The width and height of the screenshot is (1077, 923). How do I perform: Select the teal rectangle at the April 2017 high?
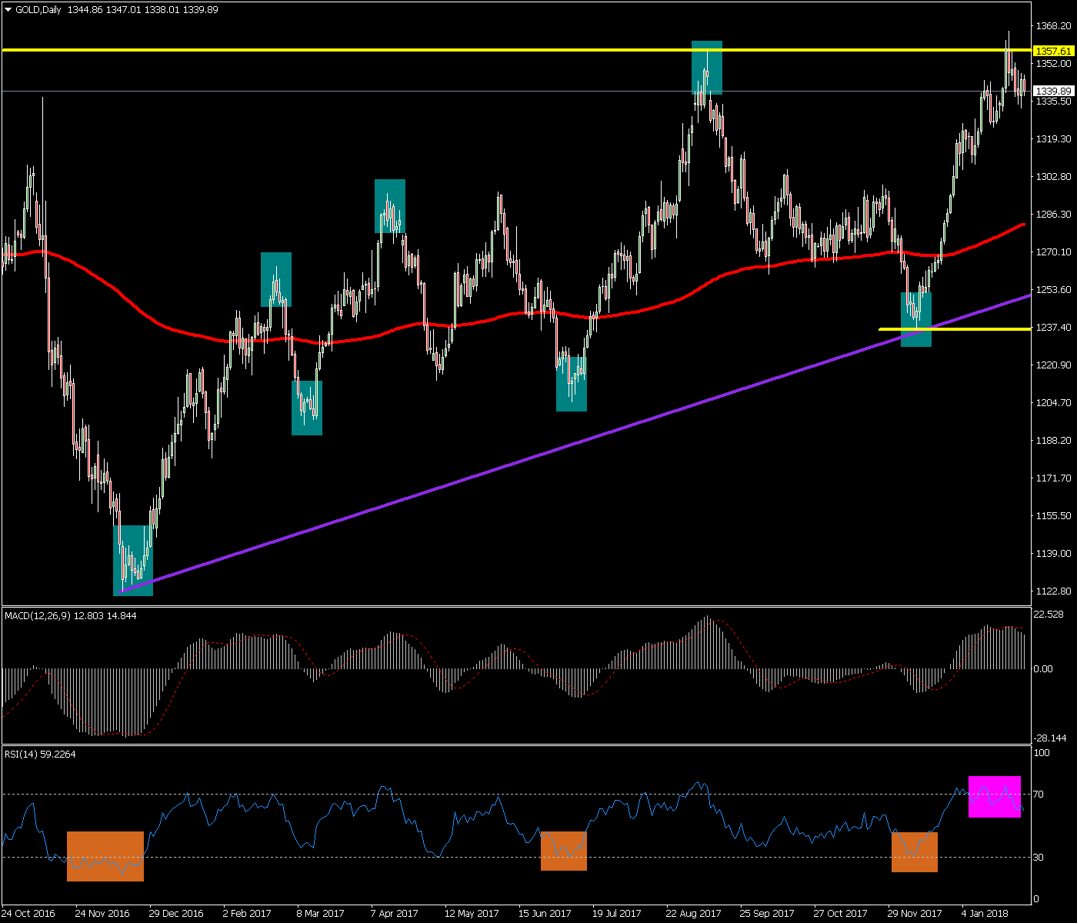(389, 205)
